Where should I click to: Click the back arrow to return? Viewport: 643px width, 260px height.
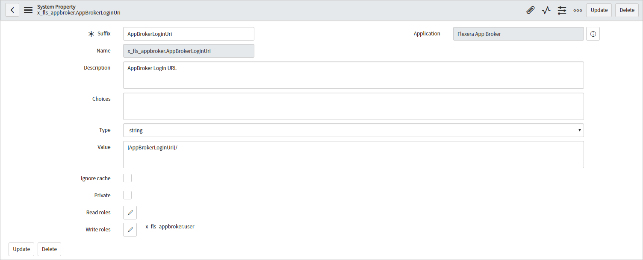pyautogui.click(x=12, y=10)
